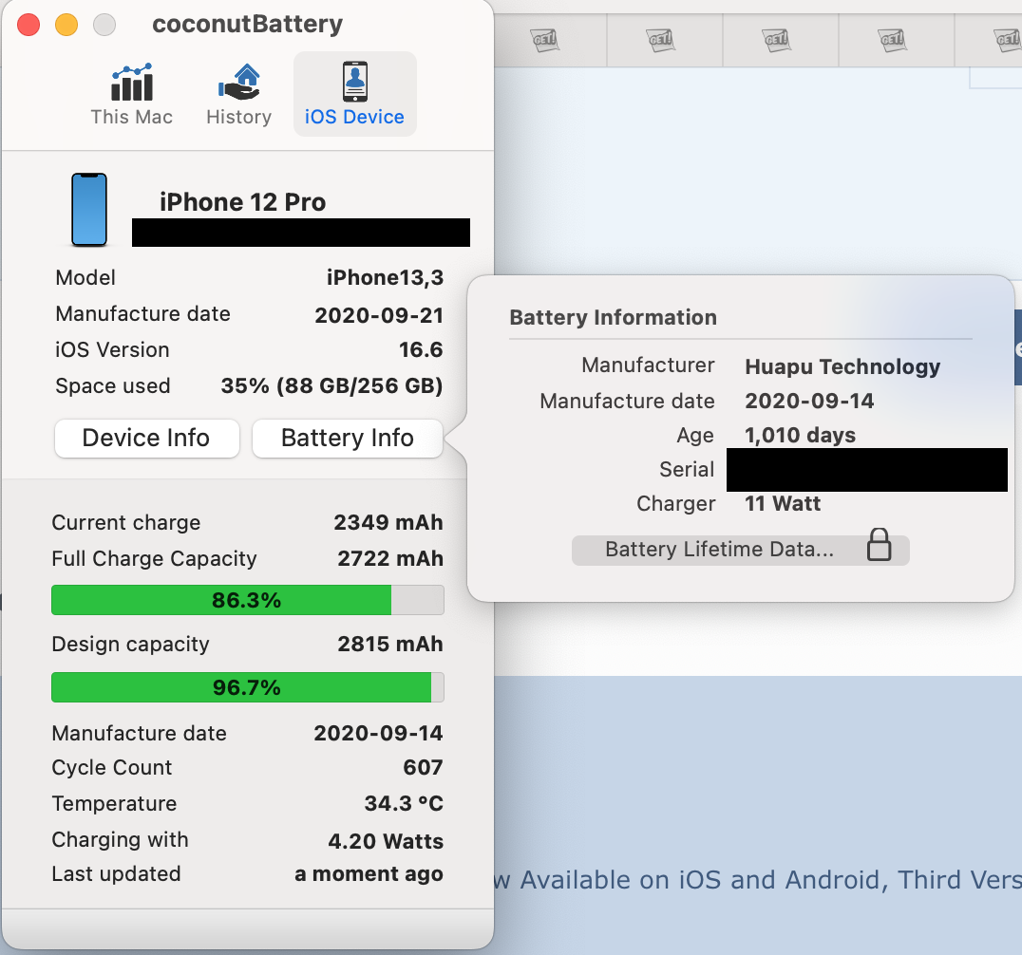Click the Battery Info button
This screenshot has width=1022, height=955.
pyautogui.click(x=348, y=439)
